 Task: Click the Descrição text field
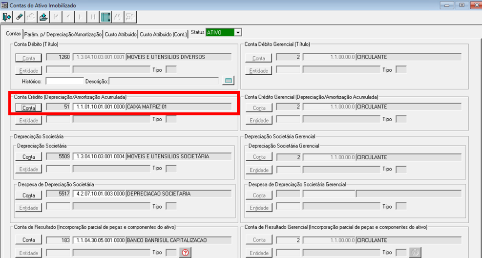[x=164, y=81]
